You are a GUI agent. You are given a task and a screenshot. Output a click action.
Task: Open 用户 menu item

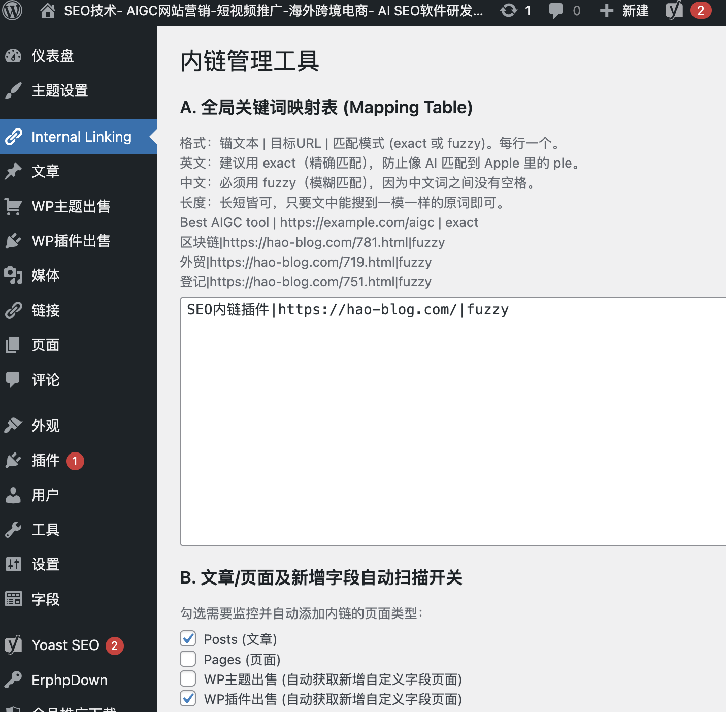(x=45, y=495)
